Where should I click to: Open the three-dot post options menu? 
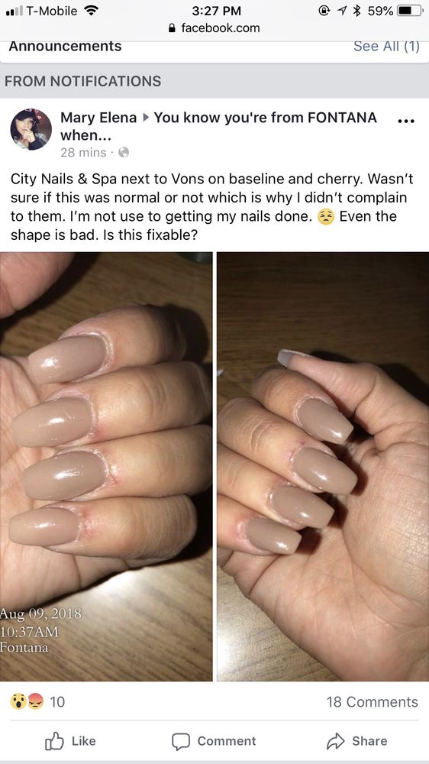[x=405, y=121]
